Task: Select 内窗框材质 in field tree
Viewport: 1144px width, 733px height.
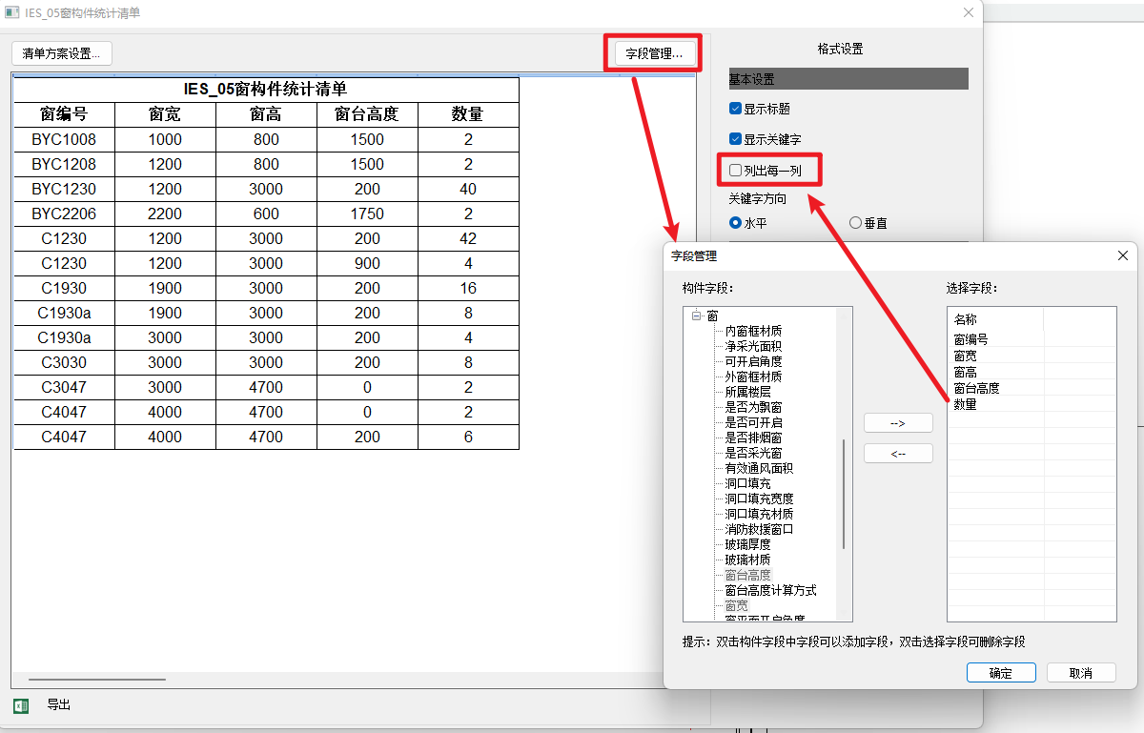Action: point(753,331)
